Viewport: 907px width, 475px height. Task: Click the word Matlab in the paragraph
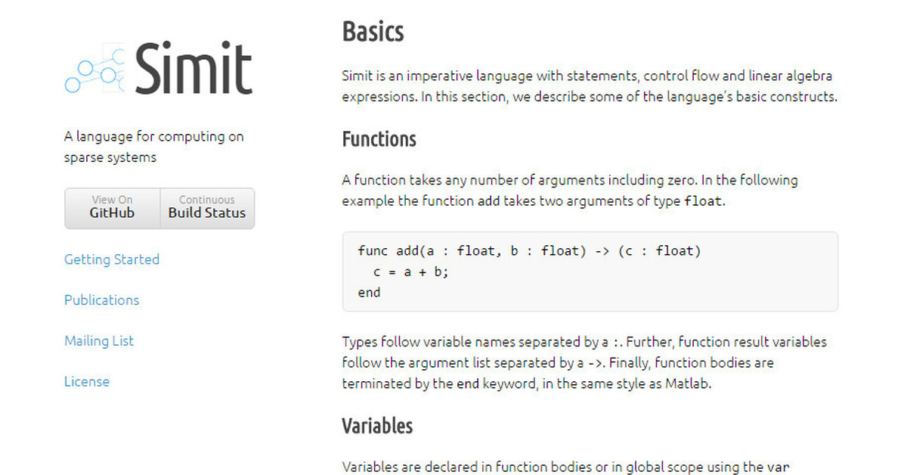click(x=689, y=383)
